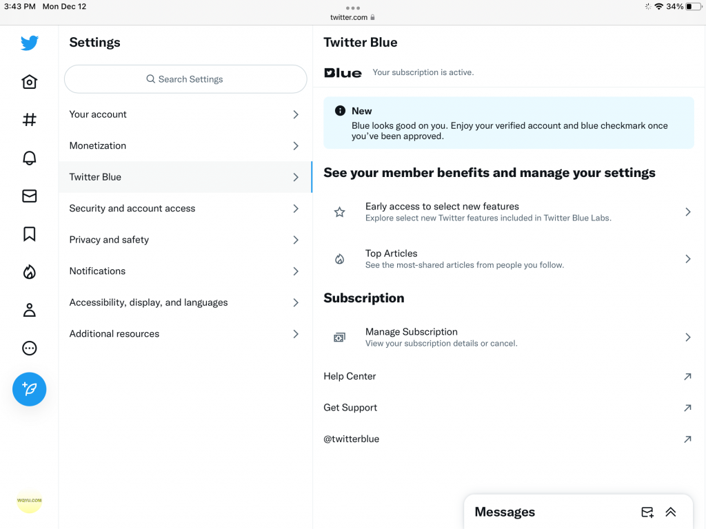This screenshot has height=529, width=706.
Task: Click flame icon beside Top Articles row
Action: pyautogui.click(x=339, y=259)
